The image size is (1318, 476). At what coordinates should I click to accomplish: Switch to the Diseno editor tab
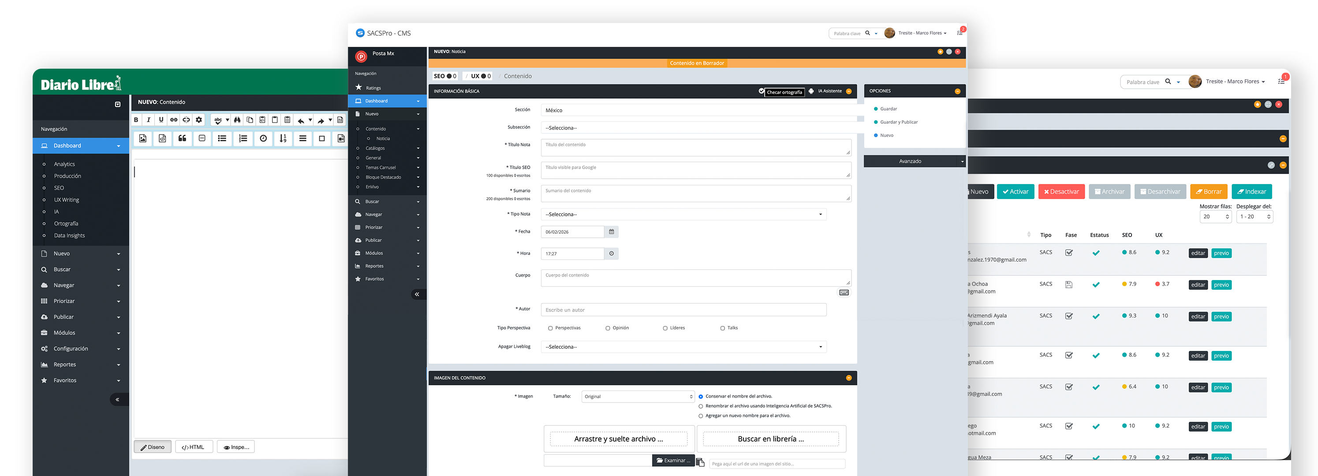point(153,447)
